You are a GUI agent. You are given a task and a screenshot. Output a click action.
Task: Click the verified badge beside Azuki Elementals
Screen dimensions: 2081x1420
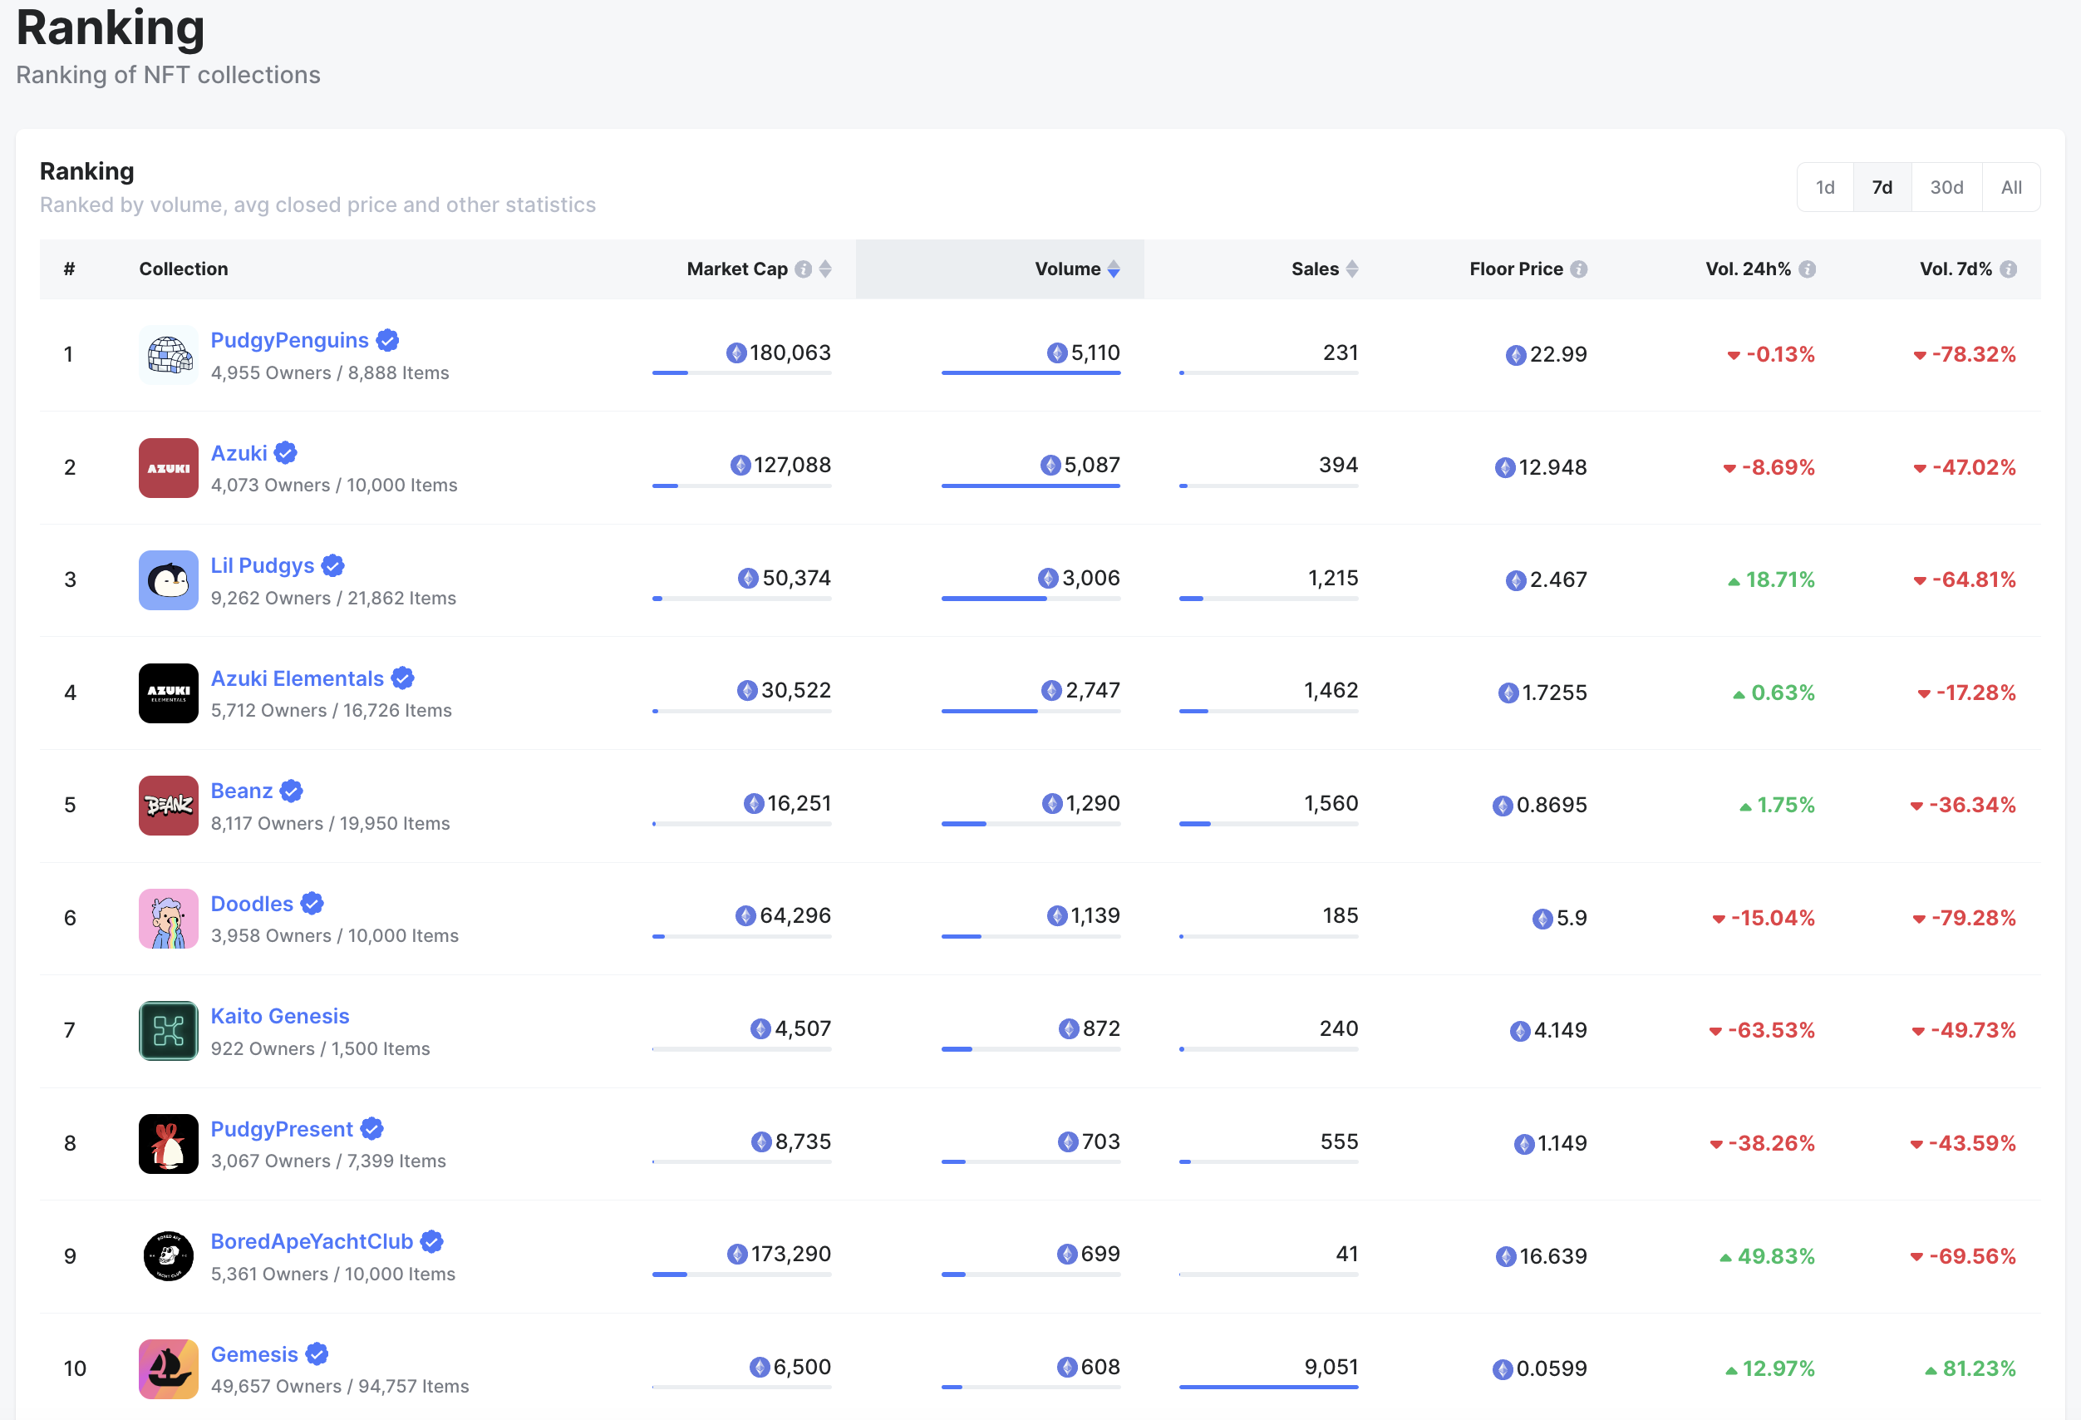pyautogui.click(x=403, y=679)
